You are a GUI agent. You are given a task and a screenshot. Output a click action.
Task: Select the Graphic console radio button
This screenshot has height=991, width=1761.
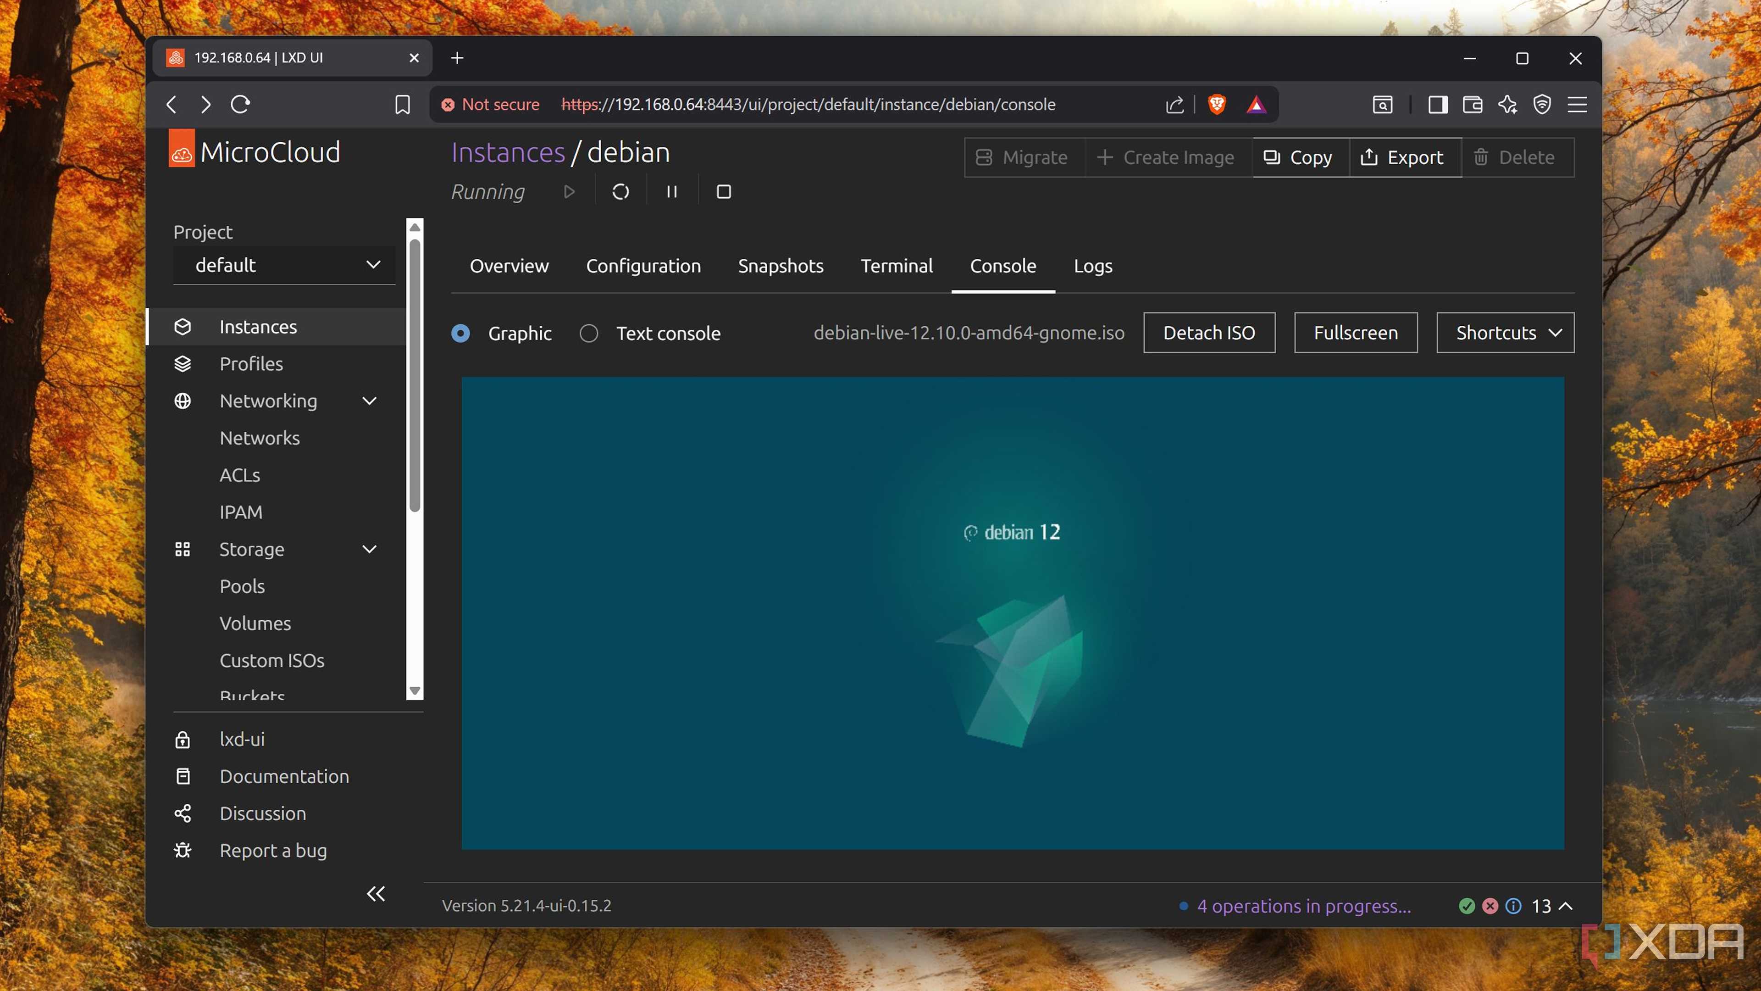coord(461,333)
